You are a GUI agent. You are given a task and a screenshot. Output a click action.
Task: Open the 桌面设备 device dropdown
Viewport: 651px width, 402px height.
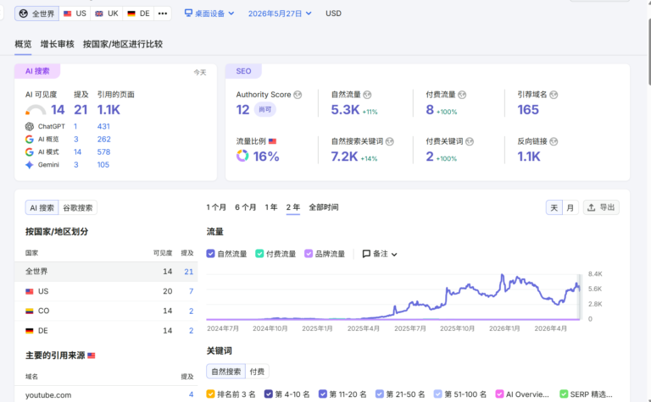tap(209, 14)
